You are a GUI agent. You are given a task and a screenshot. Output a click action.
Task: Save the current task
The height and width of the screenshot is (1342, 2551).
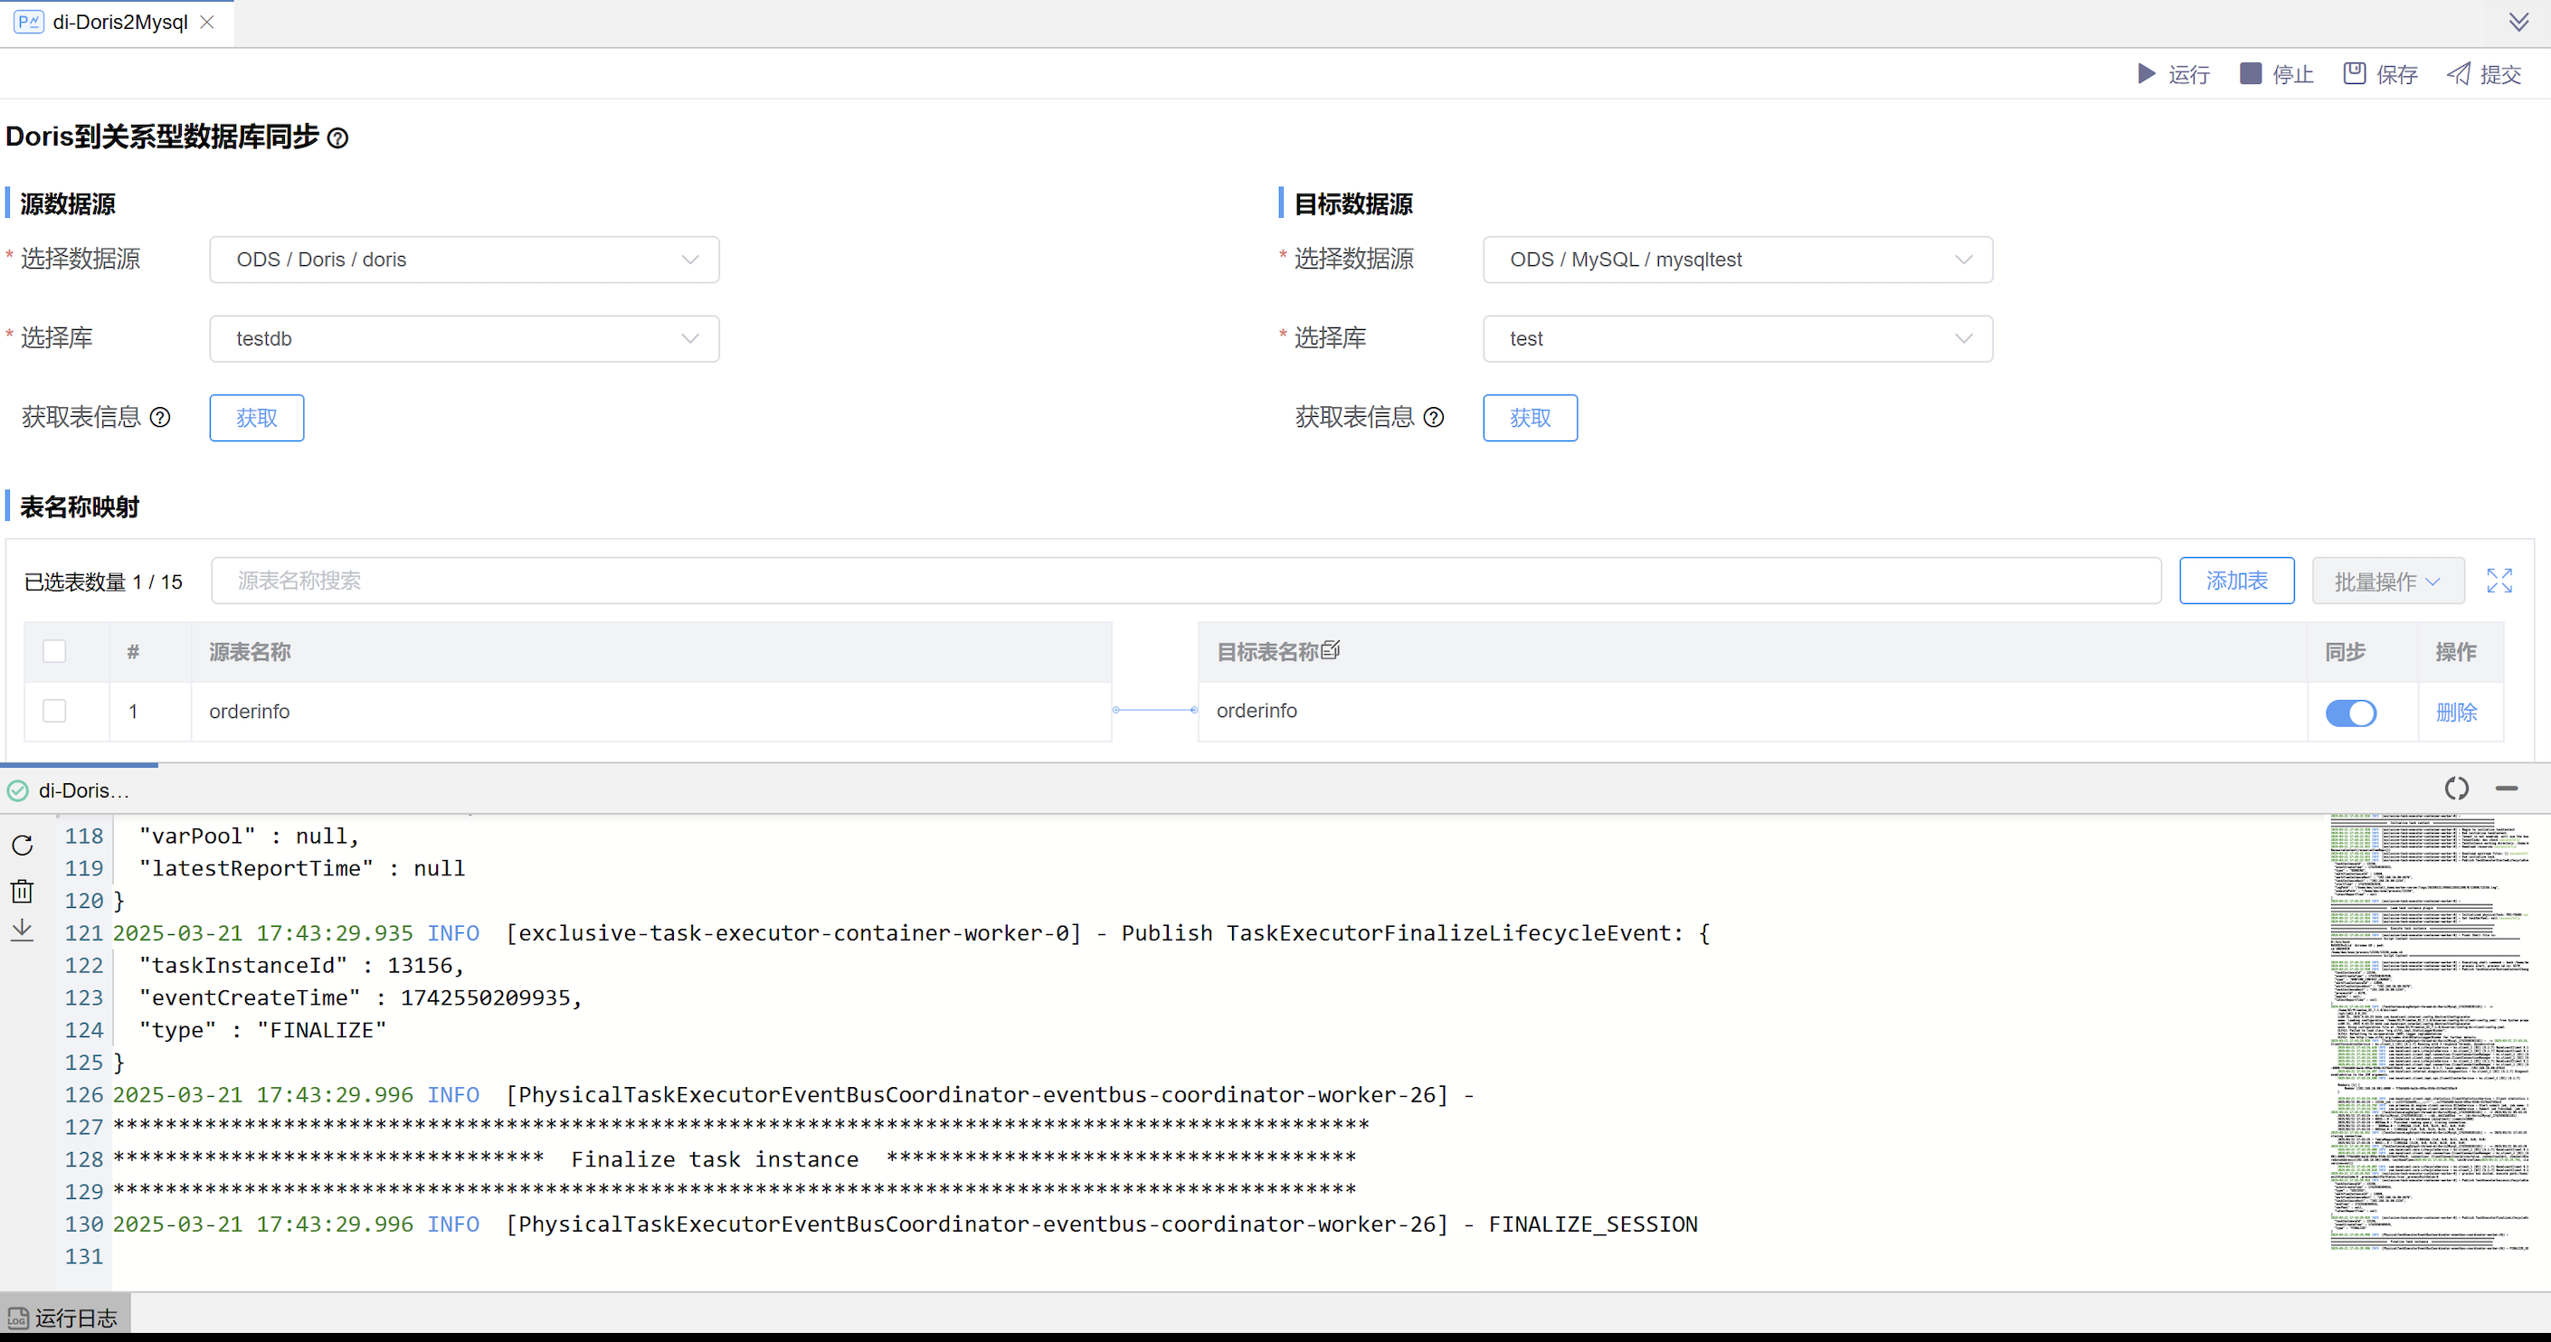pos(2381,73)
